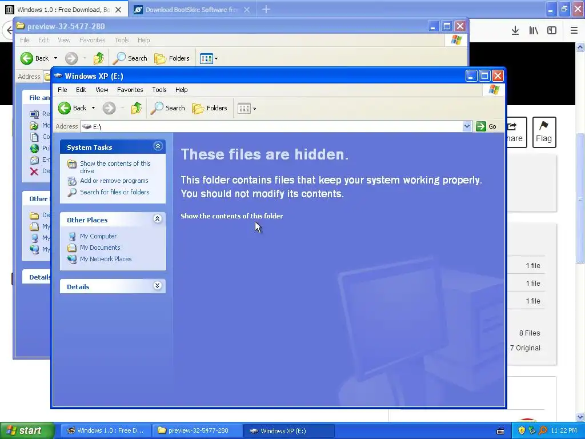
Task: Click the Start button
Action: [27, 431]
